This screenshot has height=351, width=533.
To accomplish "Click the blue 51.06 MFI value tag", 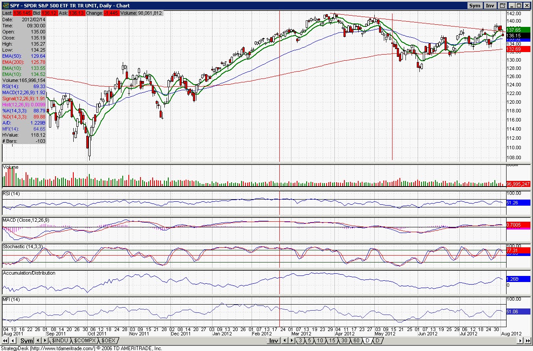I will tap(517, 311).
